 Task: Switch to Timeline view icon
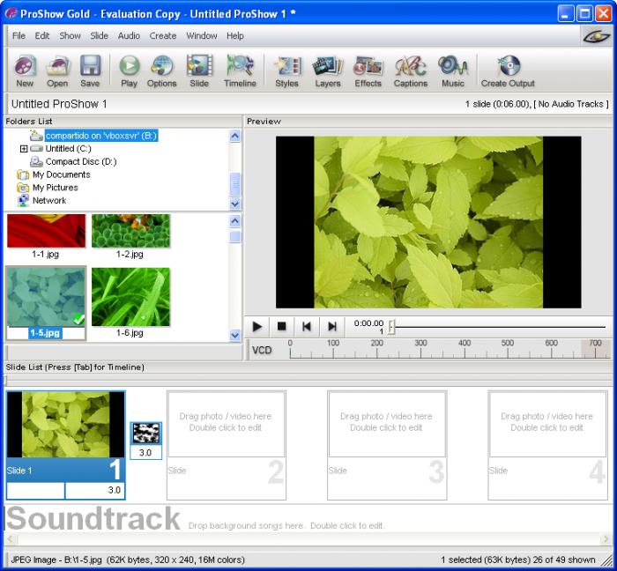tap(240, 69)
